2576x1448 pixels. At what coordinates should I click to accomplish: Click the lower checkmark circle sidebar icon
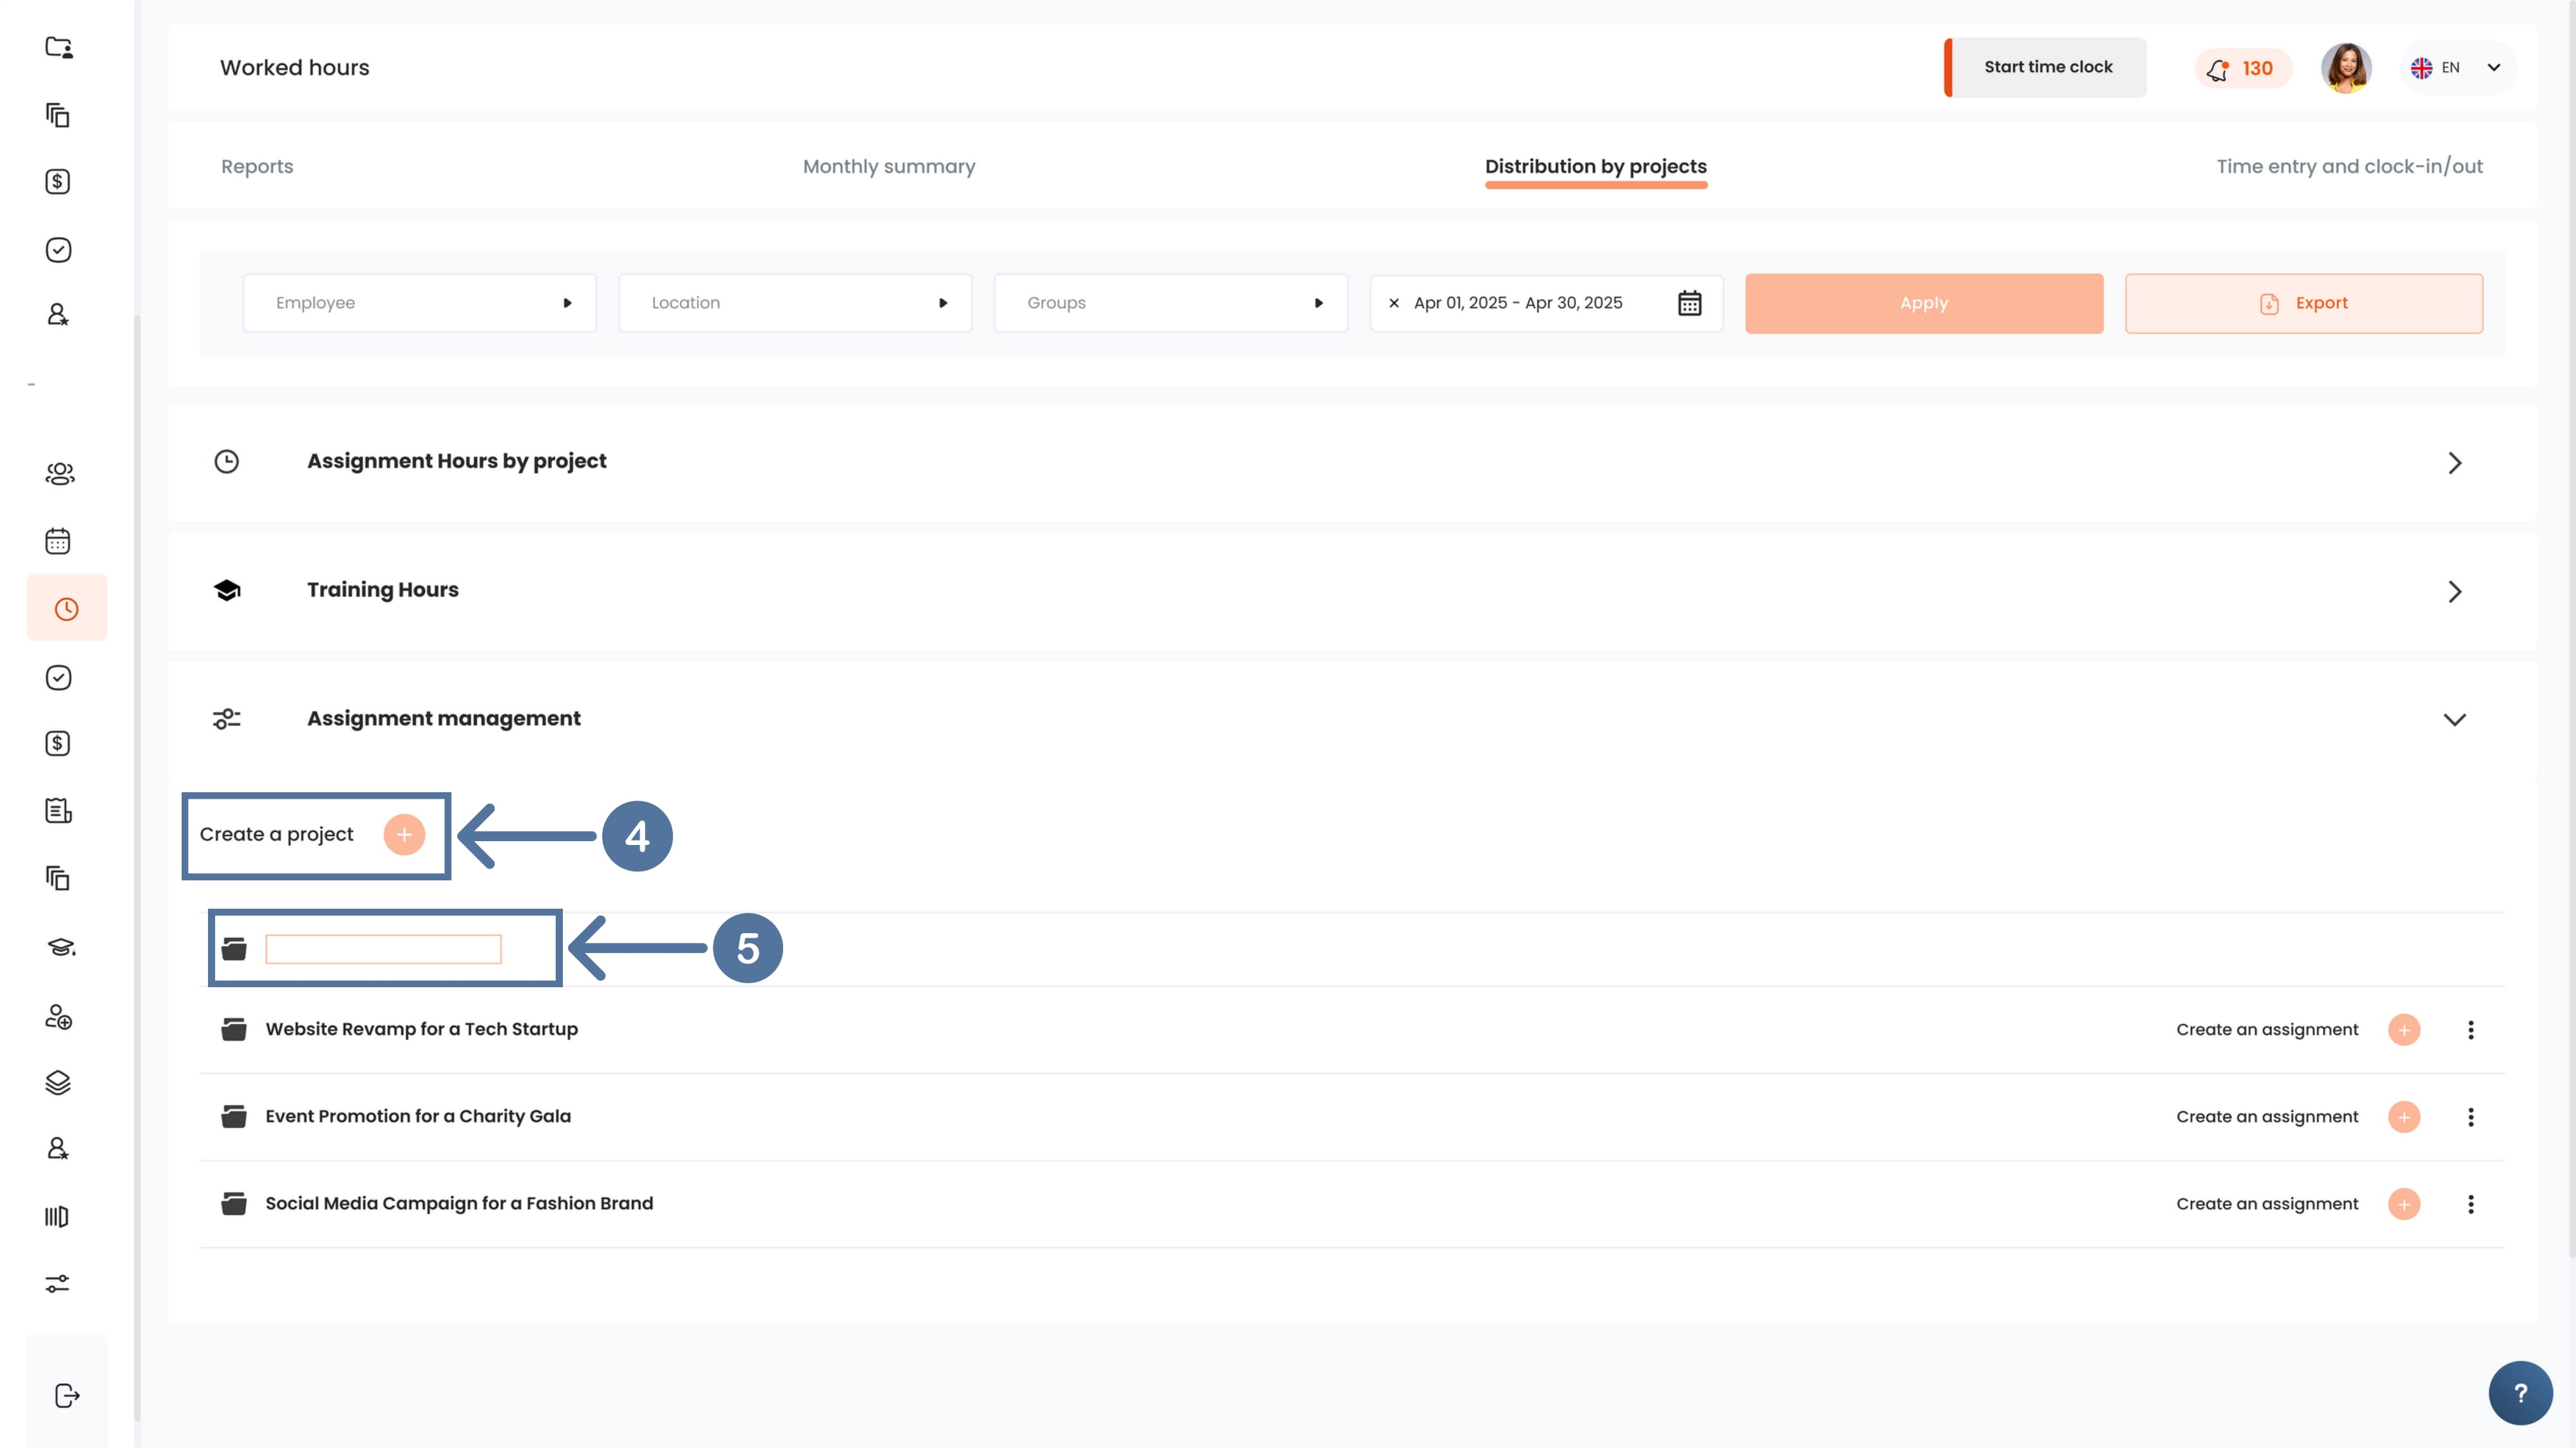point(58,678)
